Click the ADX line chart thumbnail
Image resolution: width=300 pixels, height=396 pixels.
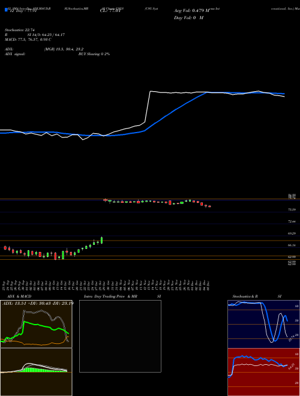[x=36, y=324]
